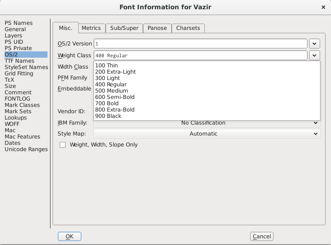Open the TeX section

[x=9, y=80]
